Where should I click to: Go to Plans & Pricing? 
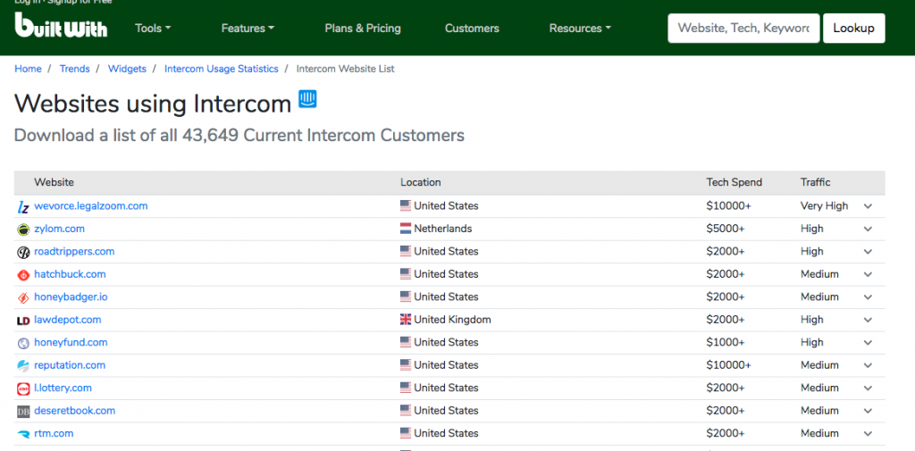pos(363,28)
